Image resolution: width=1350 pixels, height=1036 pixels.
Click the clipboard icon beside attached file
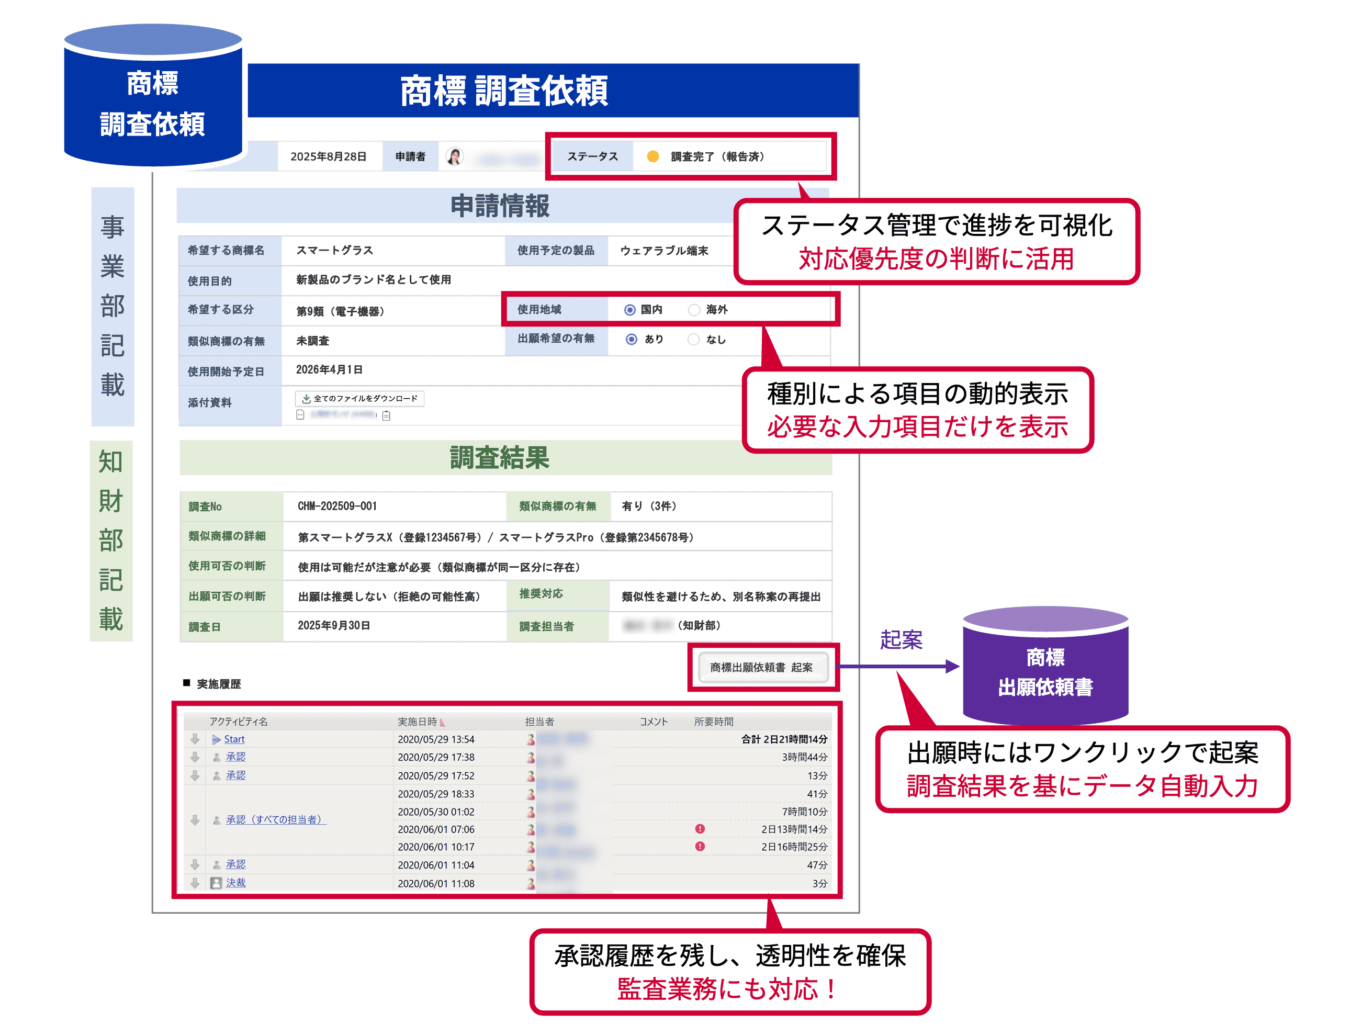386,415
